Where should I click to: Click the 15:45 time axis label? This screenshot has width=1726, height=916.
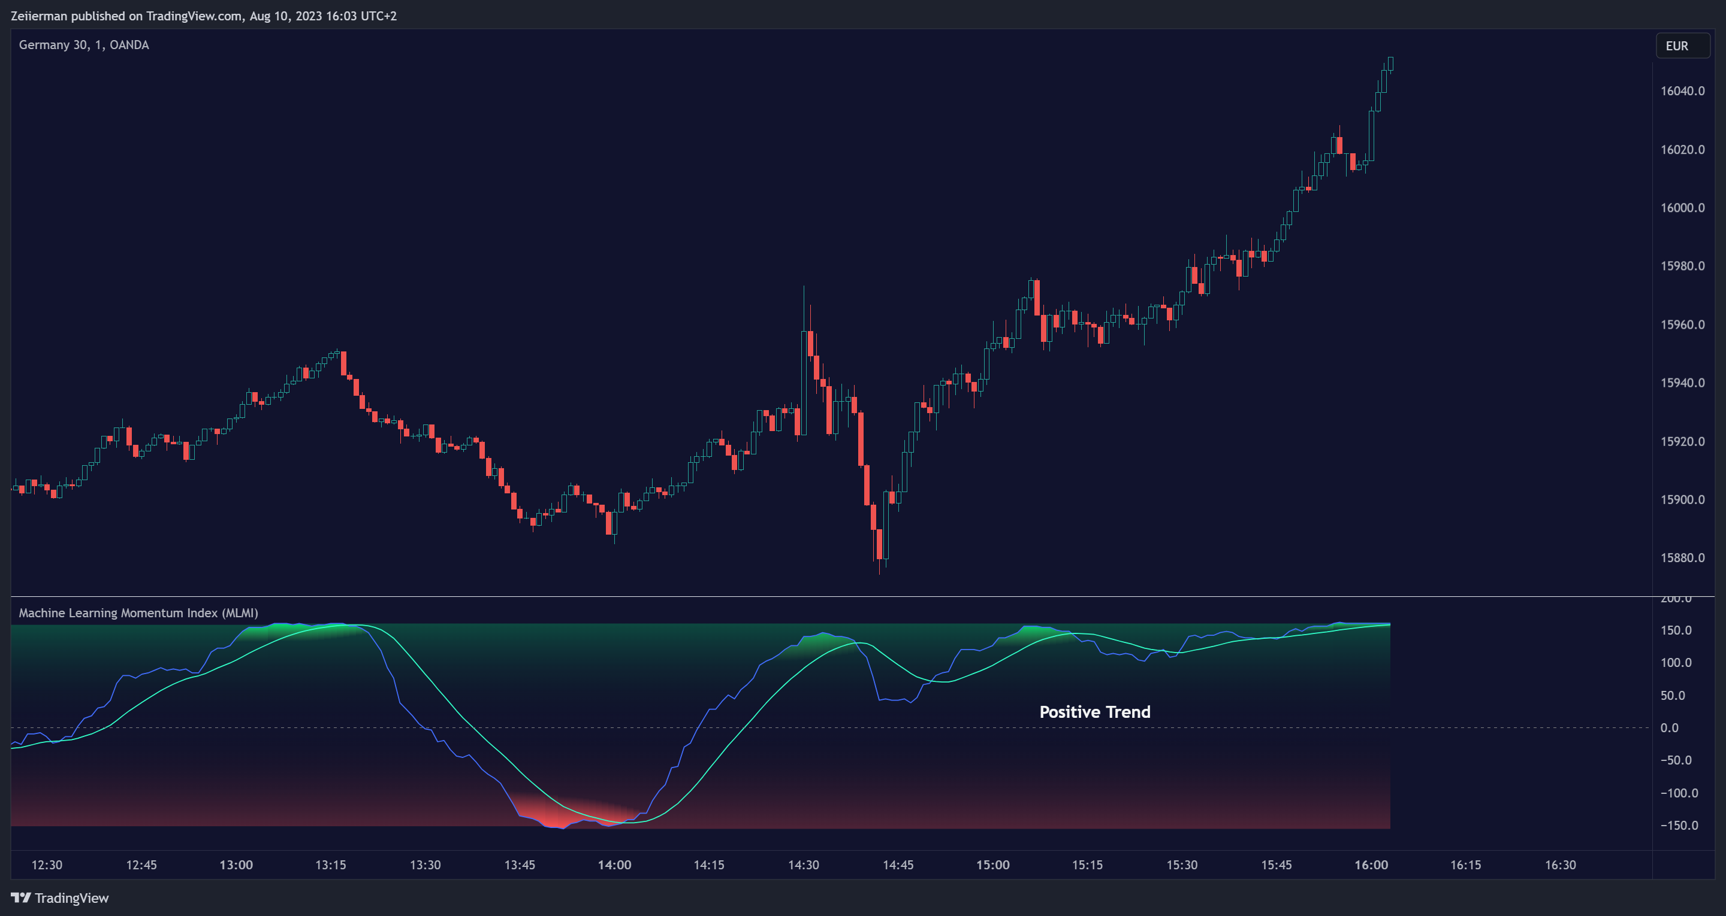[1277, 865]
